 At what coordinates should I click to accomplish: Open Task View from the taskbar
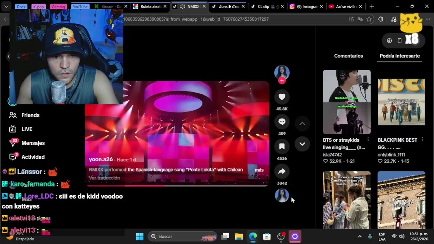pyautogui.click(x=225, y=237)
